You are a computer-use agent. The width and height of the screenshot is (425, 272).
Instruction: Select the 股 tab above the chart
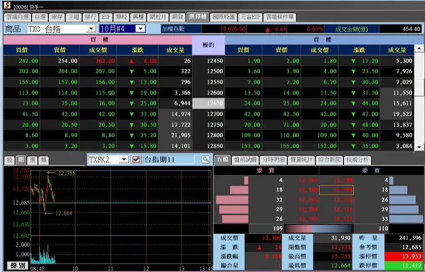(x=10, y=160)
